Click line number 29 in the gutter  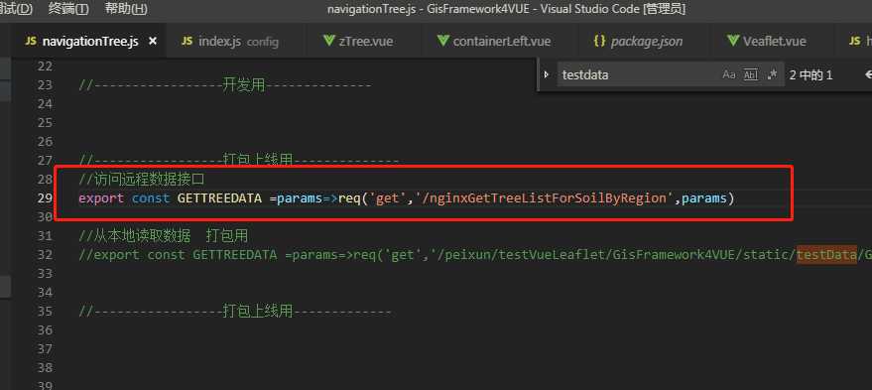tap(45, 198)
